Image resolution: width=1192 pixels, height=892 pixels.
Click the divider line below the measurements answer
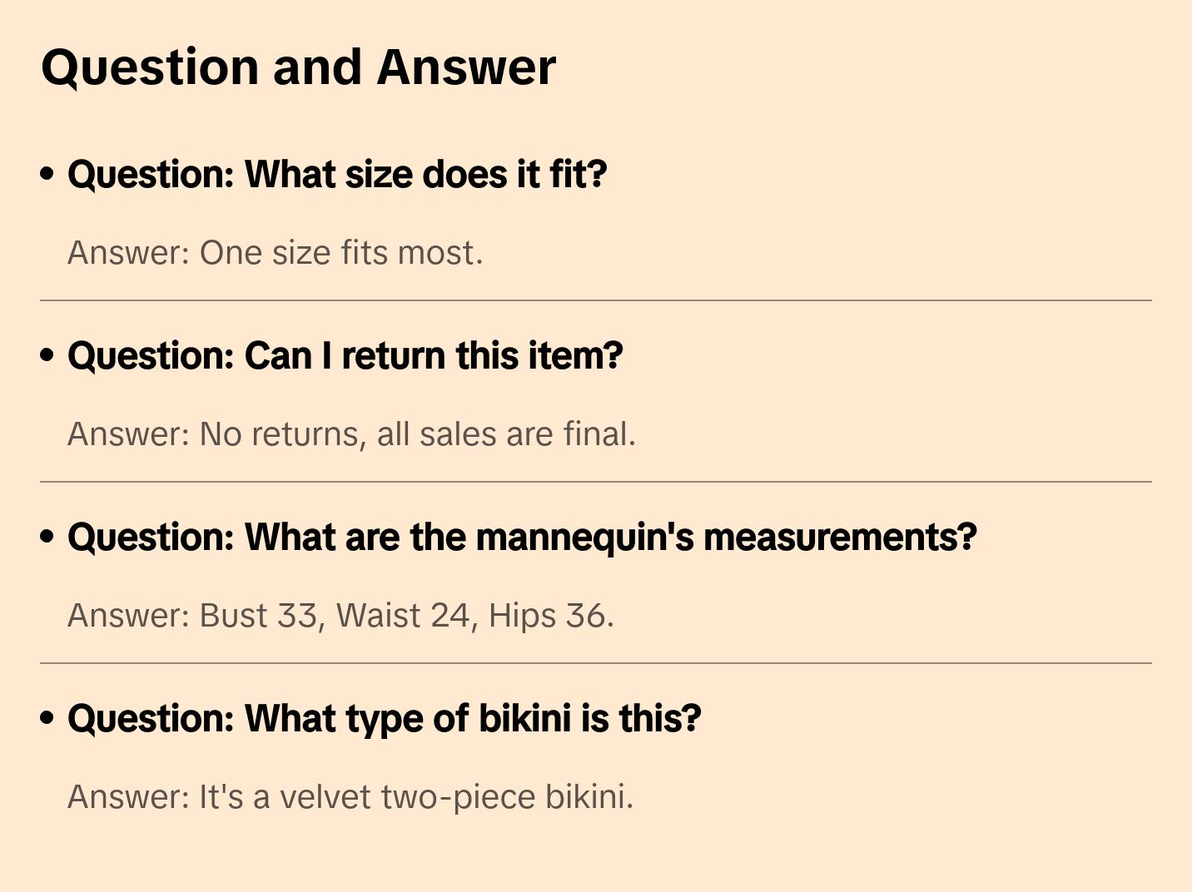(x=596, y=663)
